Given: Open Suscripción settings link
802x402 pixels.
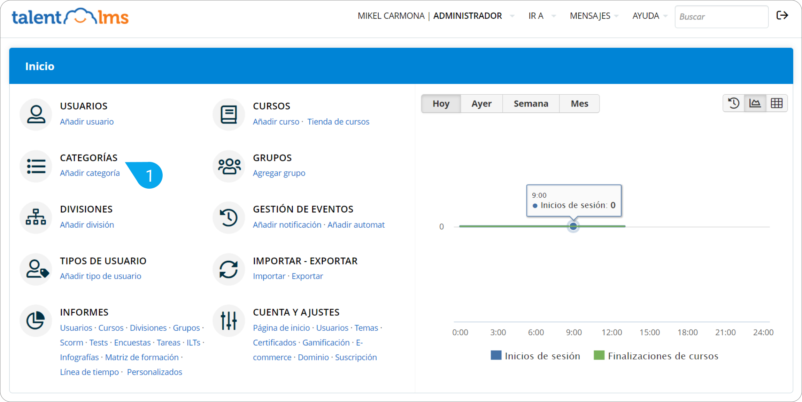Looking at the screenshot, I should click(x=356, y=357).
